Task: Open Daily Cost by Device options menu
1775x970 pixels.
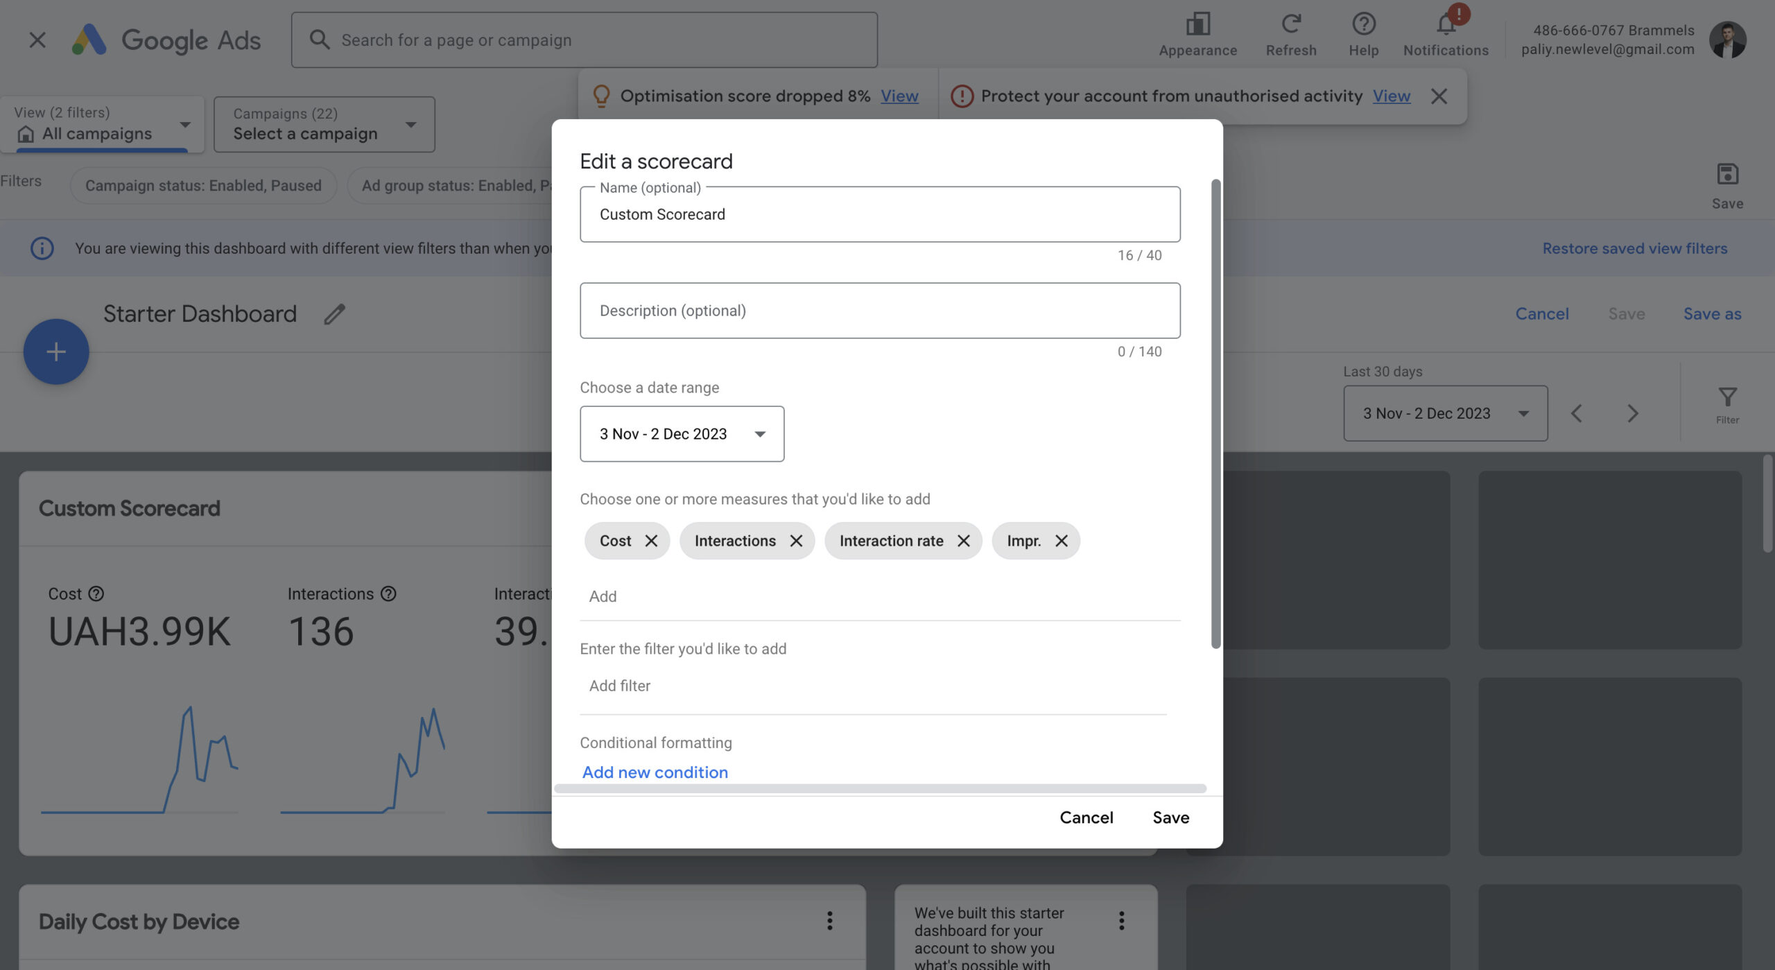Action: 829,921
